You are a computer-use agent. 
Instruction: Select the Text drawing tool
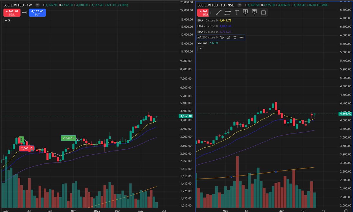point(237,12)
